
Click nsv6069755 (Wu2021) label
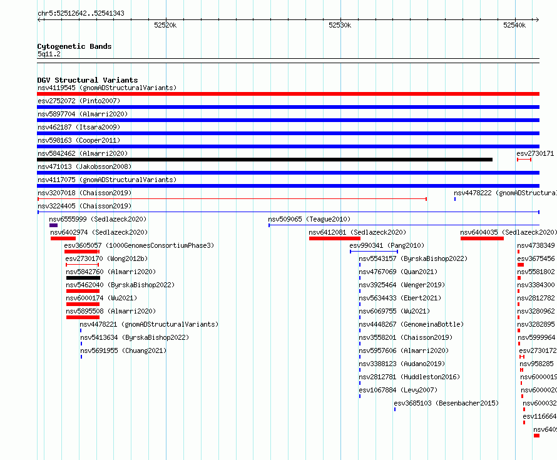(394, 311)
